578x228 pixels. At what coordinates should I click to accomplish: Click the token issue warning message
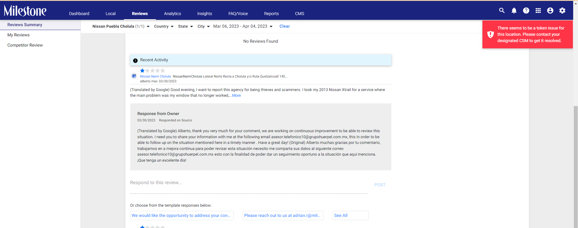click(x=531, y=34)
